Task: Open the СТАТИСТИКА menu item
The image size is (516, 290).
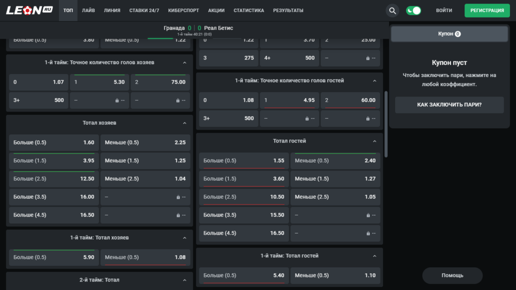Action: (x=249, y=11)
